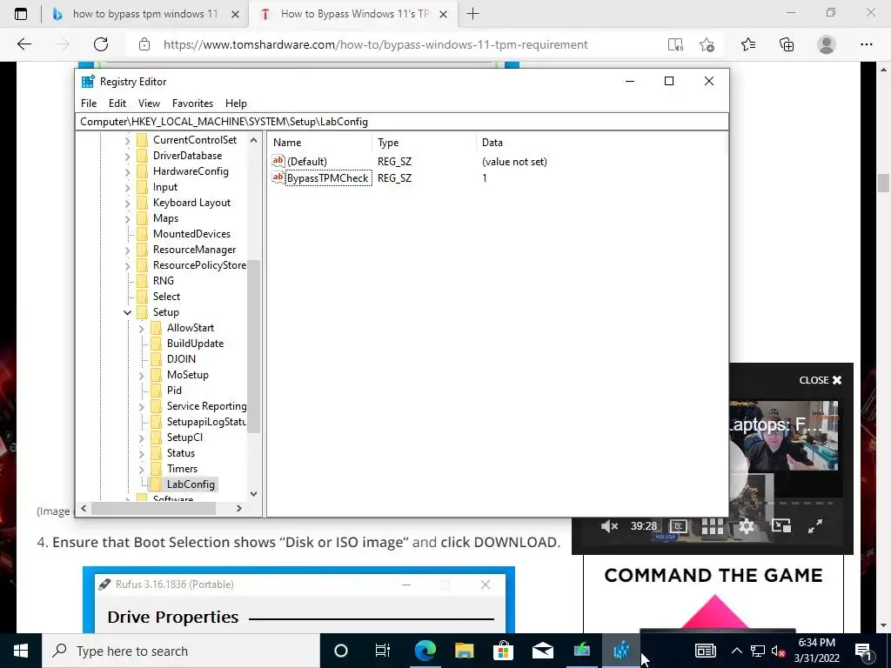Image resolution: width=891 pixels, height=668 pixels.
Task: Open Task View from the taskbar
Action: 383,651
